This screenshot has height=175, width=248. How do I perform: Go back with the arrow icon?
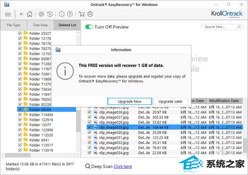click(x=21, y=14)
